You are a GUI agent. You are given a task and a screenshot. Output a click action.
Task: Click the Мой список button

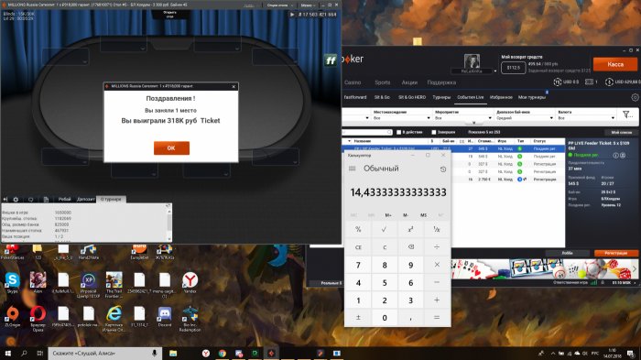point(621,133)
